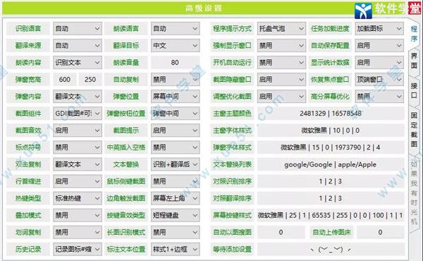Click the 等待添加设置 label
Image resolution: width=423 pixels, height=261 pixels.
(232, 250)
